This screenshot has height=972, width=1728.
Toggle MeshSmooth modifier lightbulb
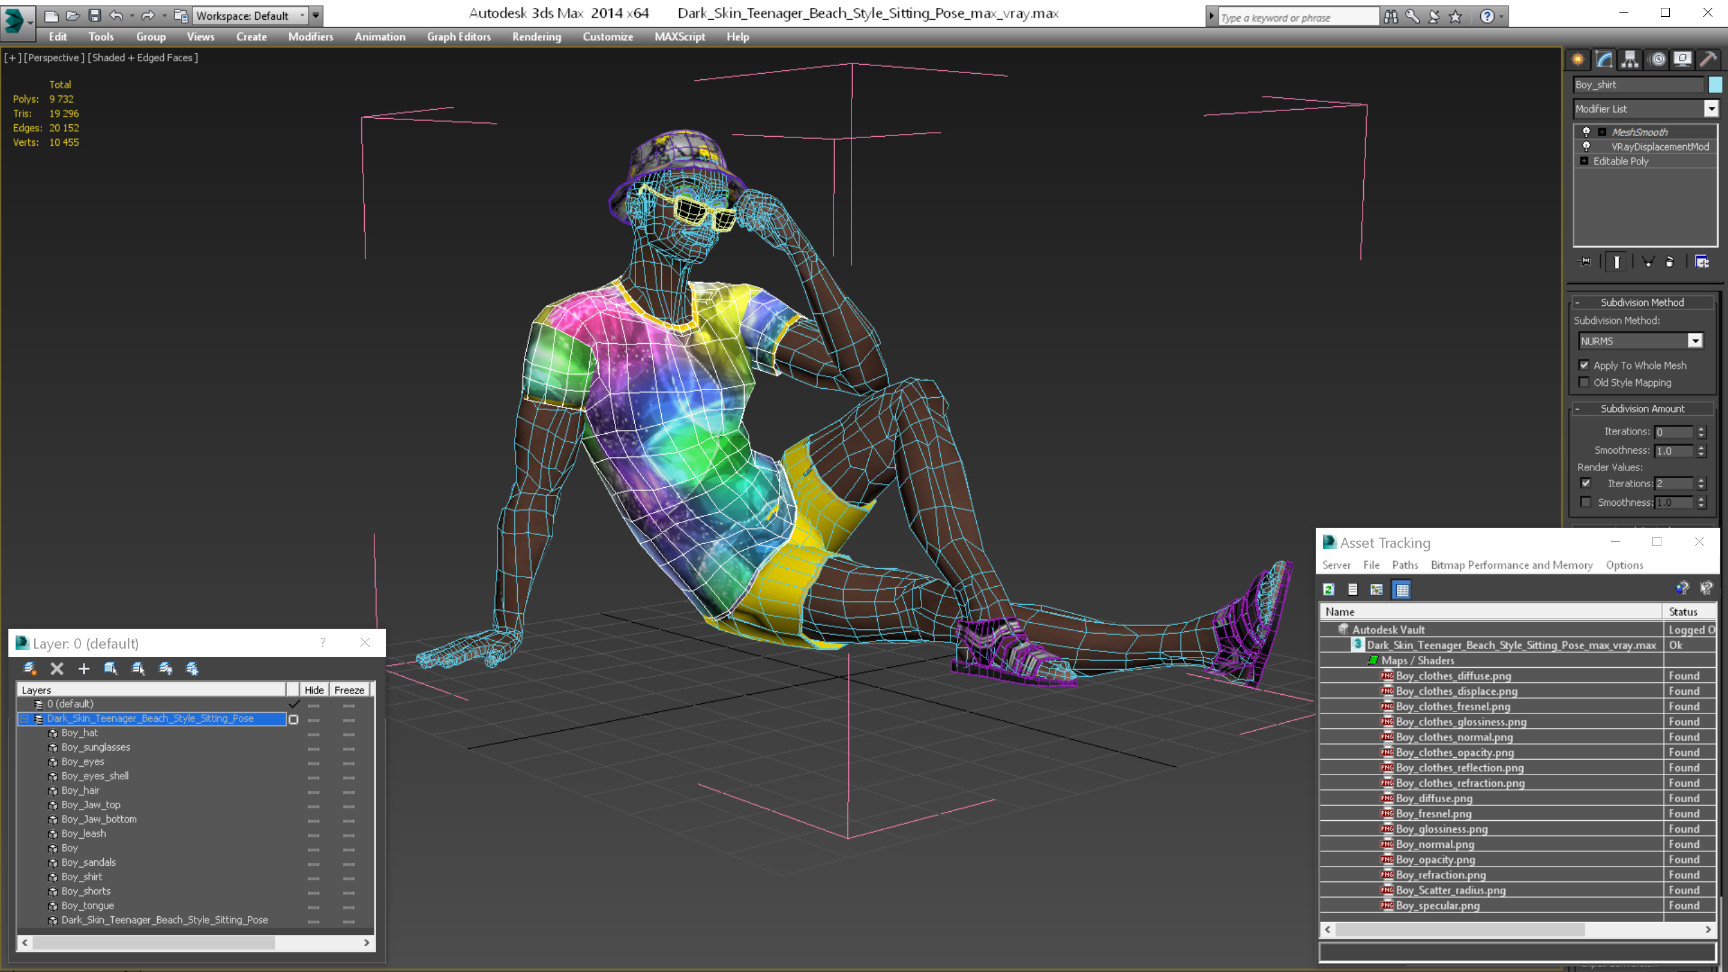coord(1586,131)
